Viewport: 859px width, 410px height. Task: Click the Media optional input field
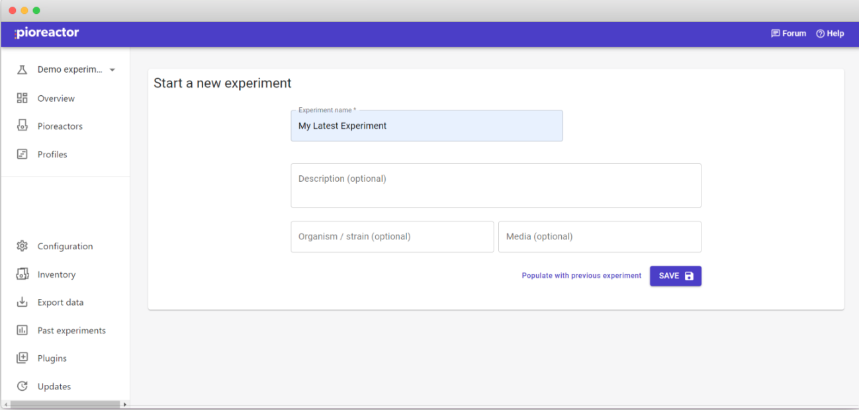click(599, 237)
